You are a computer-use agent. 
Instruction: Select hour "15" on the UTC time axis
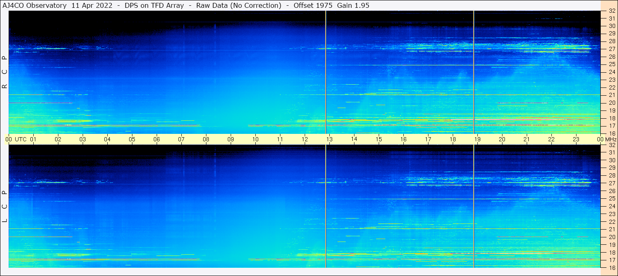pos(379,139)
